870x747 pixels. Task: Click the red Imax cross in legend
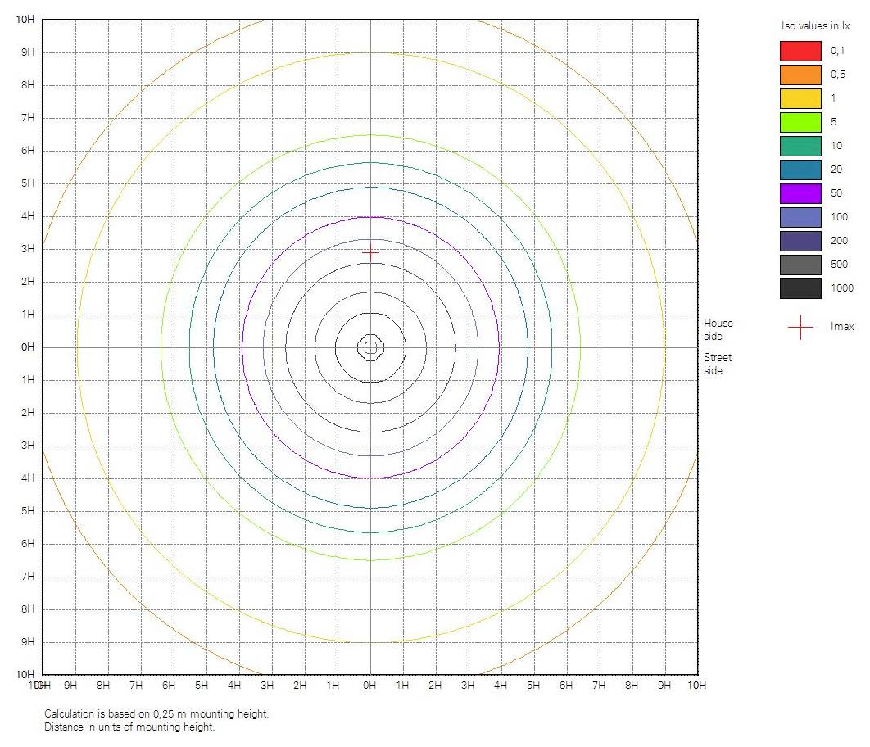pyautogui.click(x=800, y=327)
